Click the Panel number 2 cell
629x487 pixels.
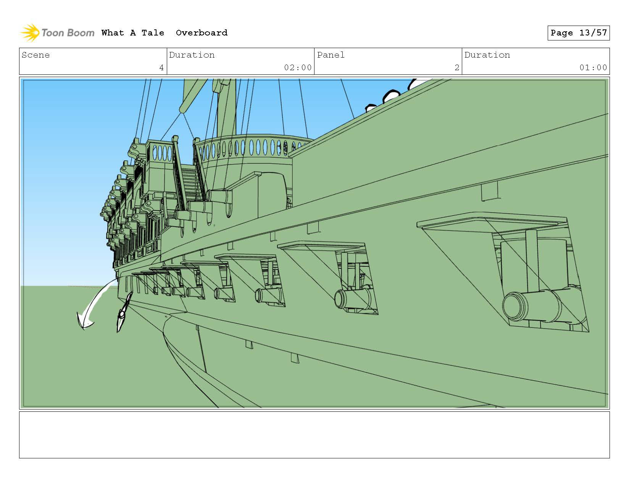pos(388,61)
